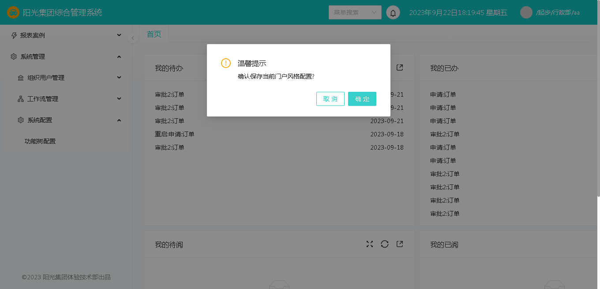Expand 工作流管理 submenu
This screenshot has height=289, width=600.
point(69,99)
